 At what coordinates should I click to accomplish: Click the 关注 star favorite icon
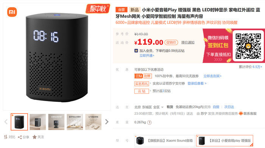(x=34, y=137)
